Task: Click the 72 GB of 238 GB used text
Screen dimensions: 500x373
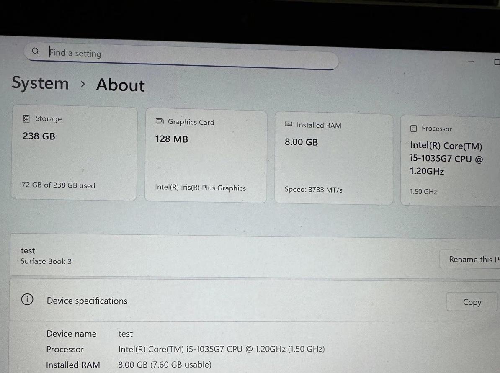Action: click(x=58, y=185)
